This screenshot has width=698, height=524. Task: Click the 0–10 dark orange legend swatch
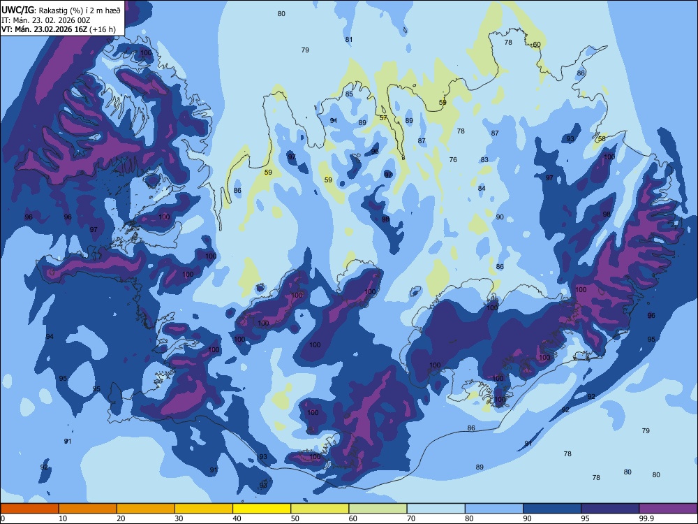(x=29, y=509)
